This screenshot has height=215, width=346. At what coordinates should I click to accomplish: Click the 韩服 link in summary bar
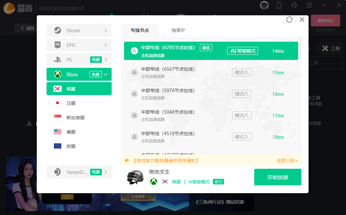pos(176,182)
